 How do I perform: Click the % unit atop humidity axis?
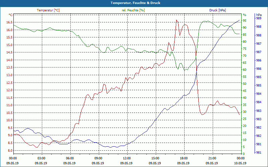coord(245,15)
